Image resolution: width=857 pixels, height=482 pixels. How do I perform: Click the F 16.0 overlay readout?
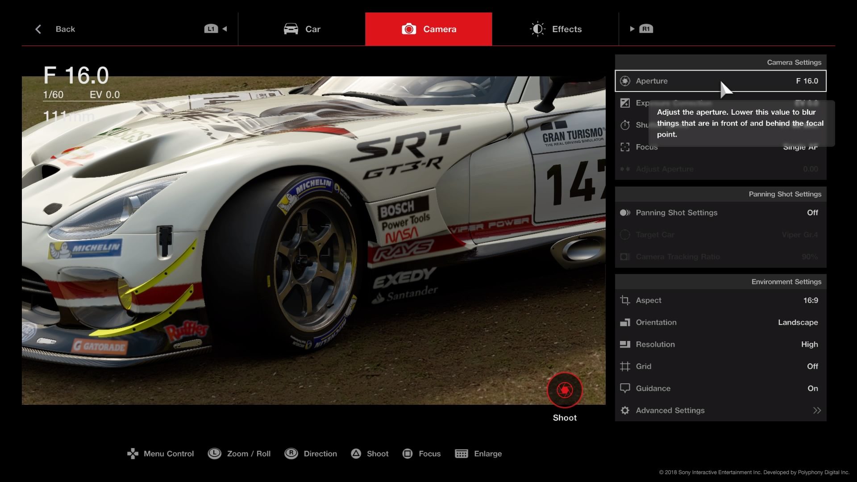pyautogui.click(x=76, y=75)
